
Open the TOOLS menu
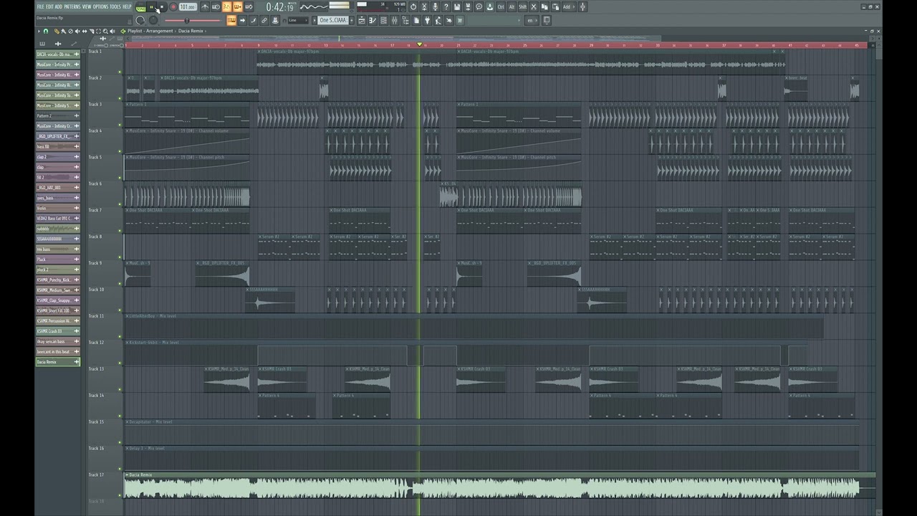pyautogui.click(x=115, y=6)
